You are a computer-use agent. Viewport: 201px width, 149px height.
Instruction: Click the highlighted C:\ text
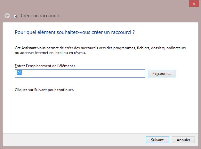[x=19, y=73]
